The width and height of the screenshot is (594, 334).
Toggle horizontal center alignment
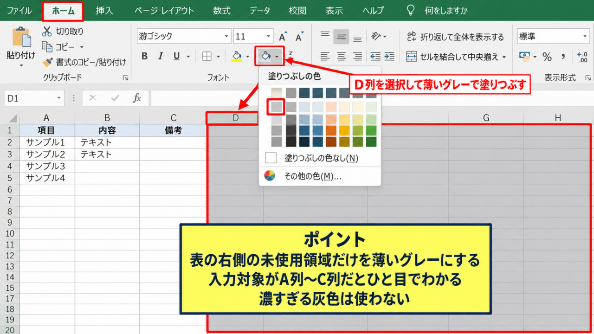[342, 57]
